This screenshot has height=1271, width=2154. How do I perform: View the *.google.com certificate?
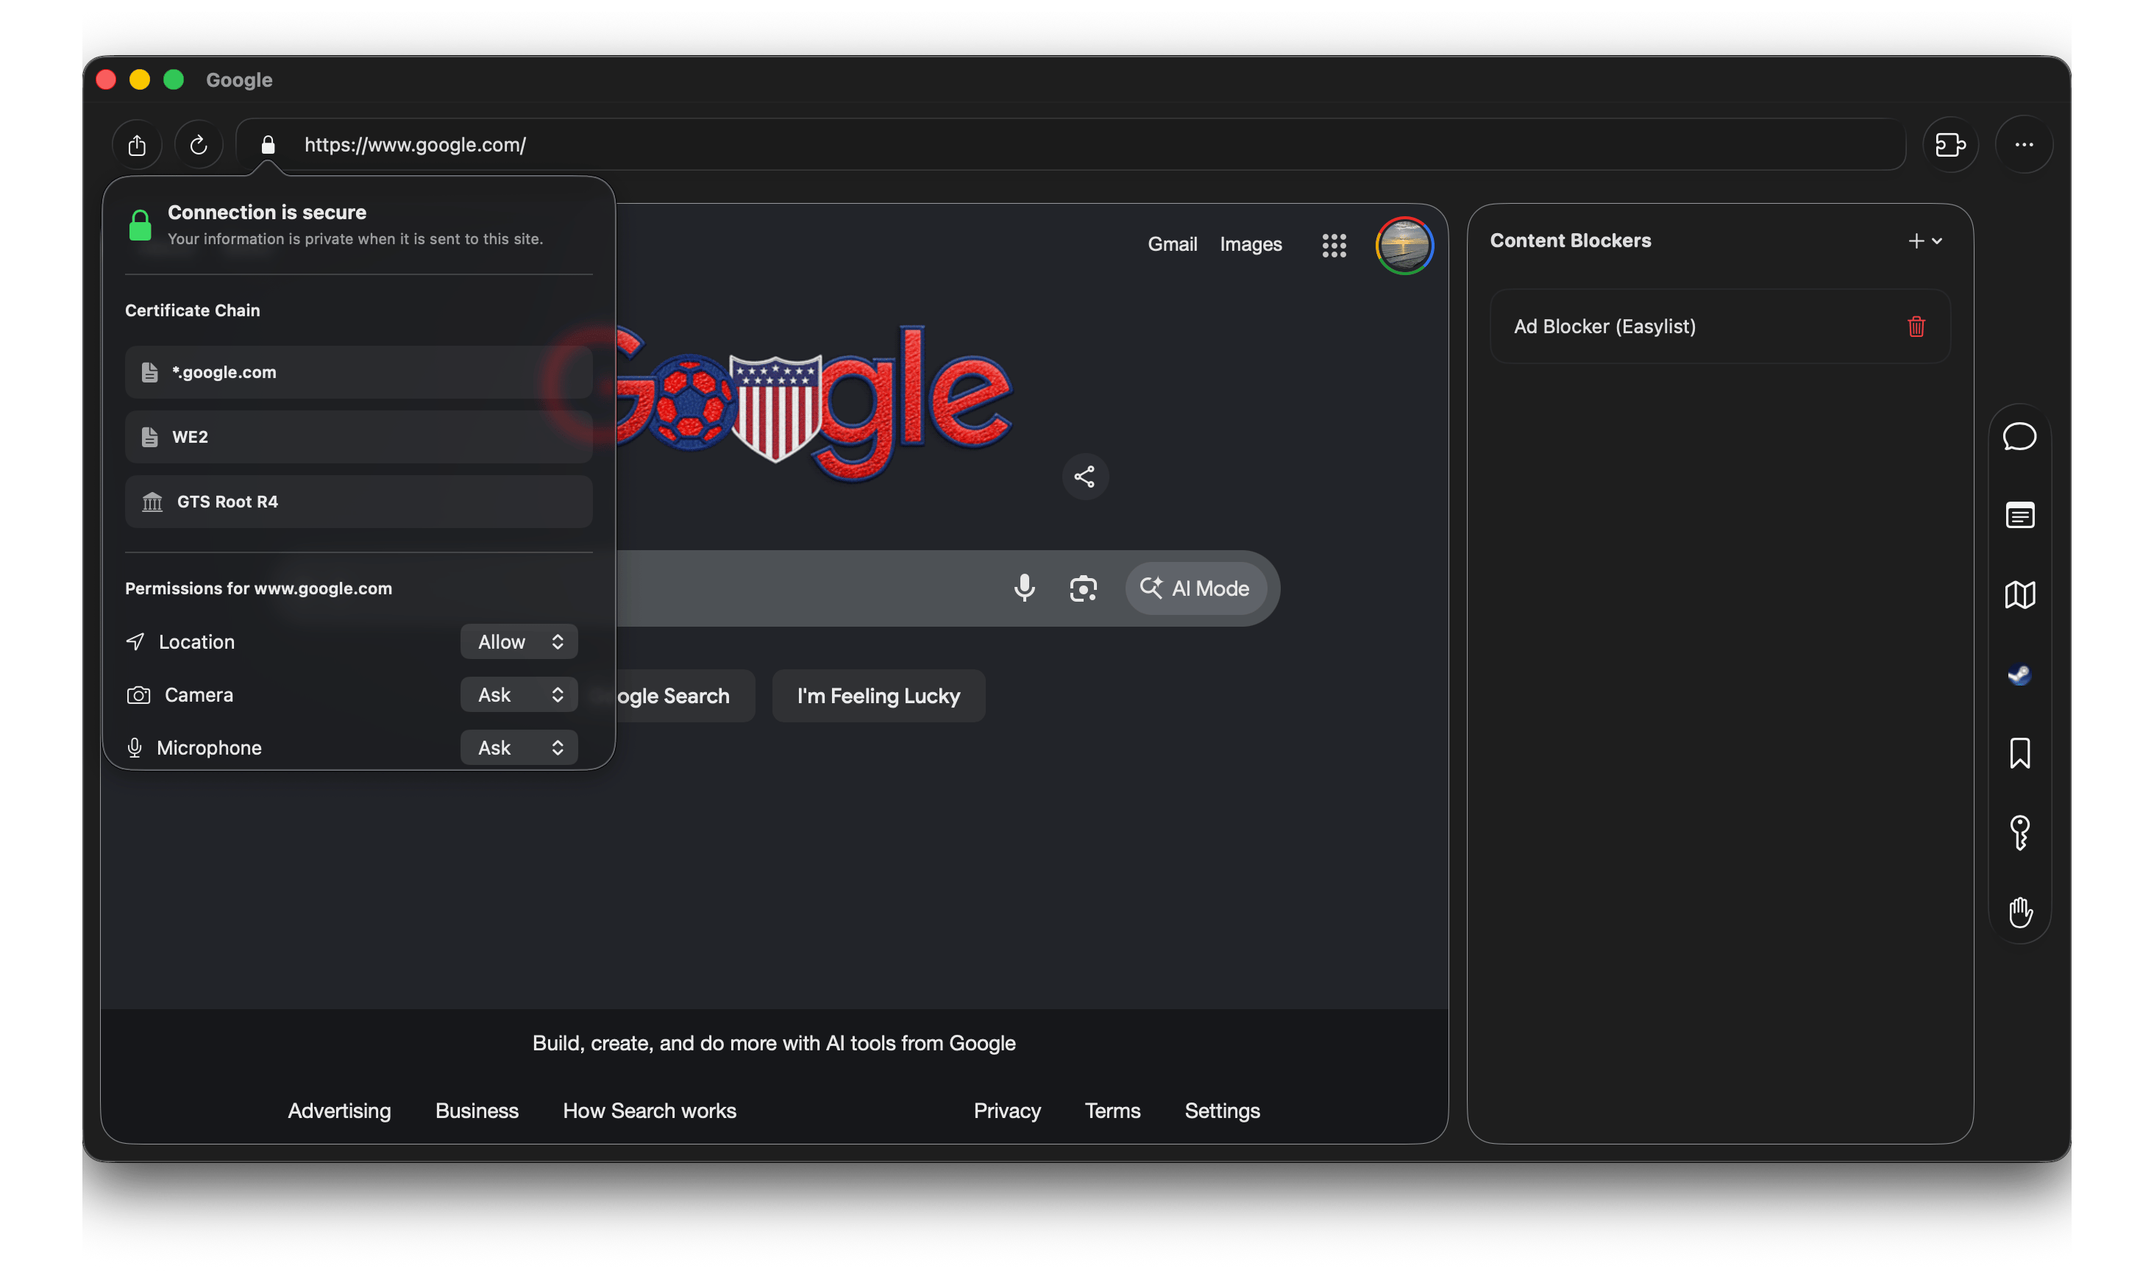click(x=359, y=373)
